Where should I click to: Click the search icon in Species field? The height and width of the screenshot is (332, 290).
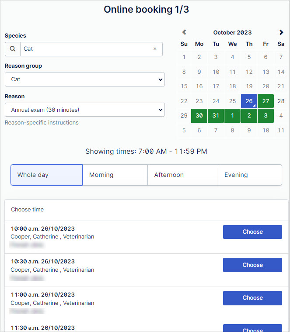tap(13, 49)
